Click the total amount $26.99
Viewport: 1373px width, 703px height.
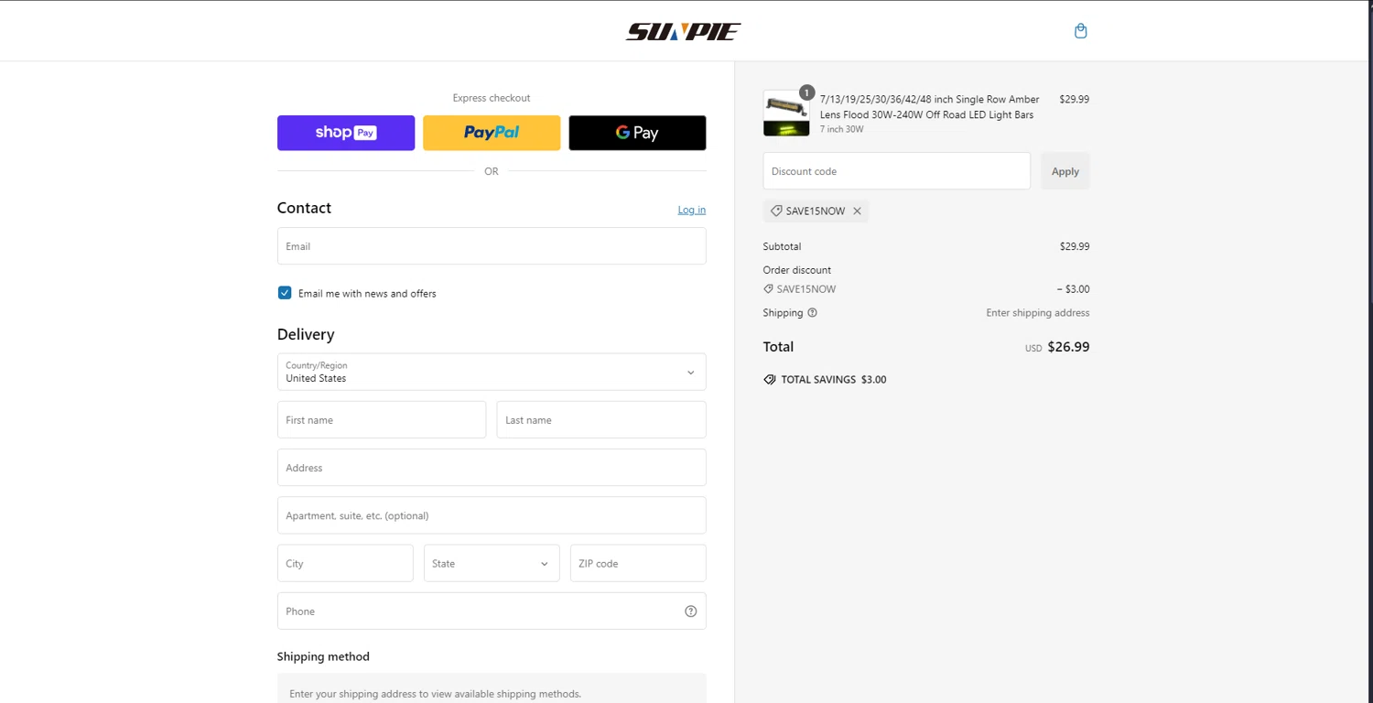click(1068, 347)
